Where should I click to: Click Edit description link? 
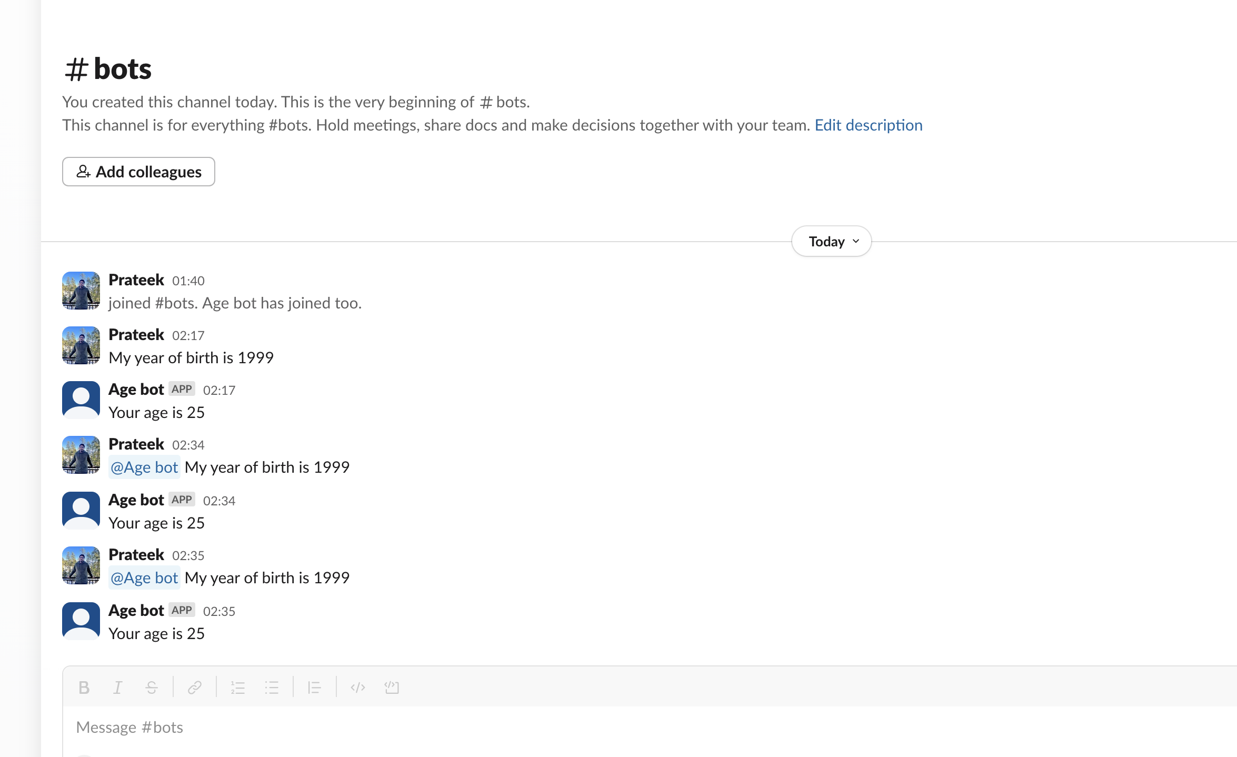[x=869, y=125]
